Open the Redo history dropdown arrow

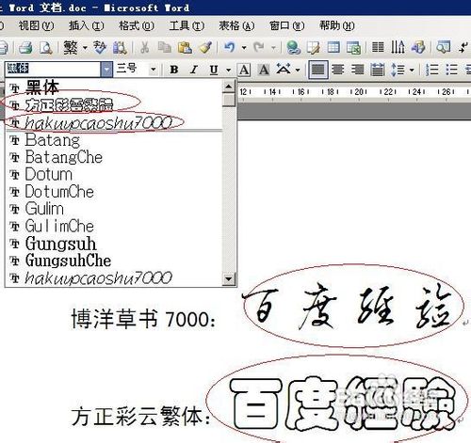[x=273, y=48]
